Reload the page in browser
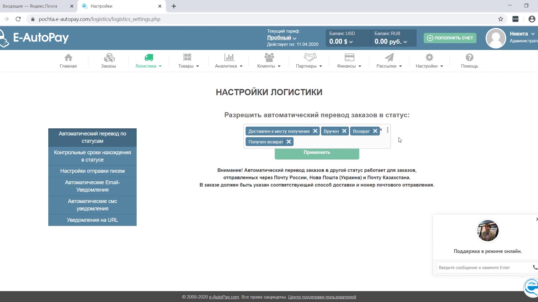Screen dimensions: 538x302 click(18, 19)
